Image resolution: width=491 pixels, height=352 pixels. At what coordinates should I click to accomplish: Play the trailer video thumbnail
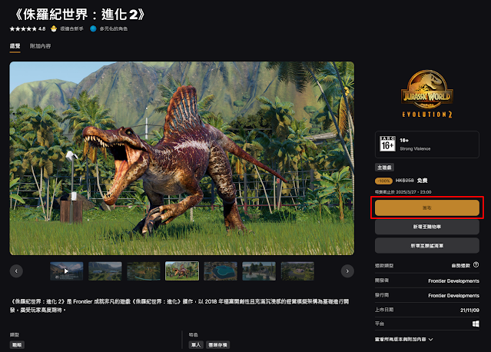[66, 271]
